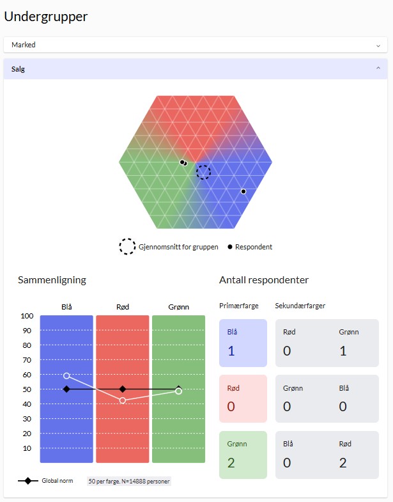Click the Salg section title
This screenshot has height=502, width=393.
[19, 68]
